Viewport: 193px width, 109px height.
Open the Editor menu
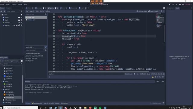[20, 5]
